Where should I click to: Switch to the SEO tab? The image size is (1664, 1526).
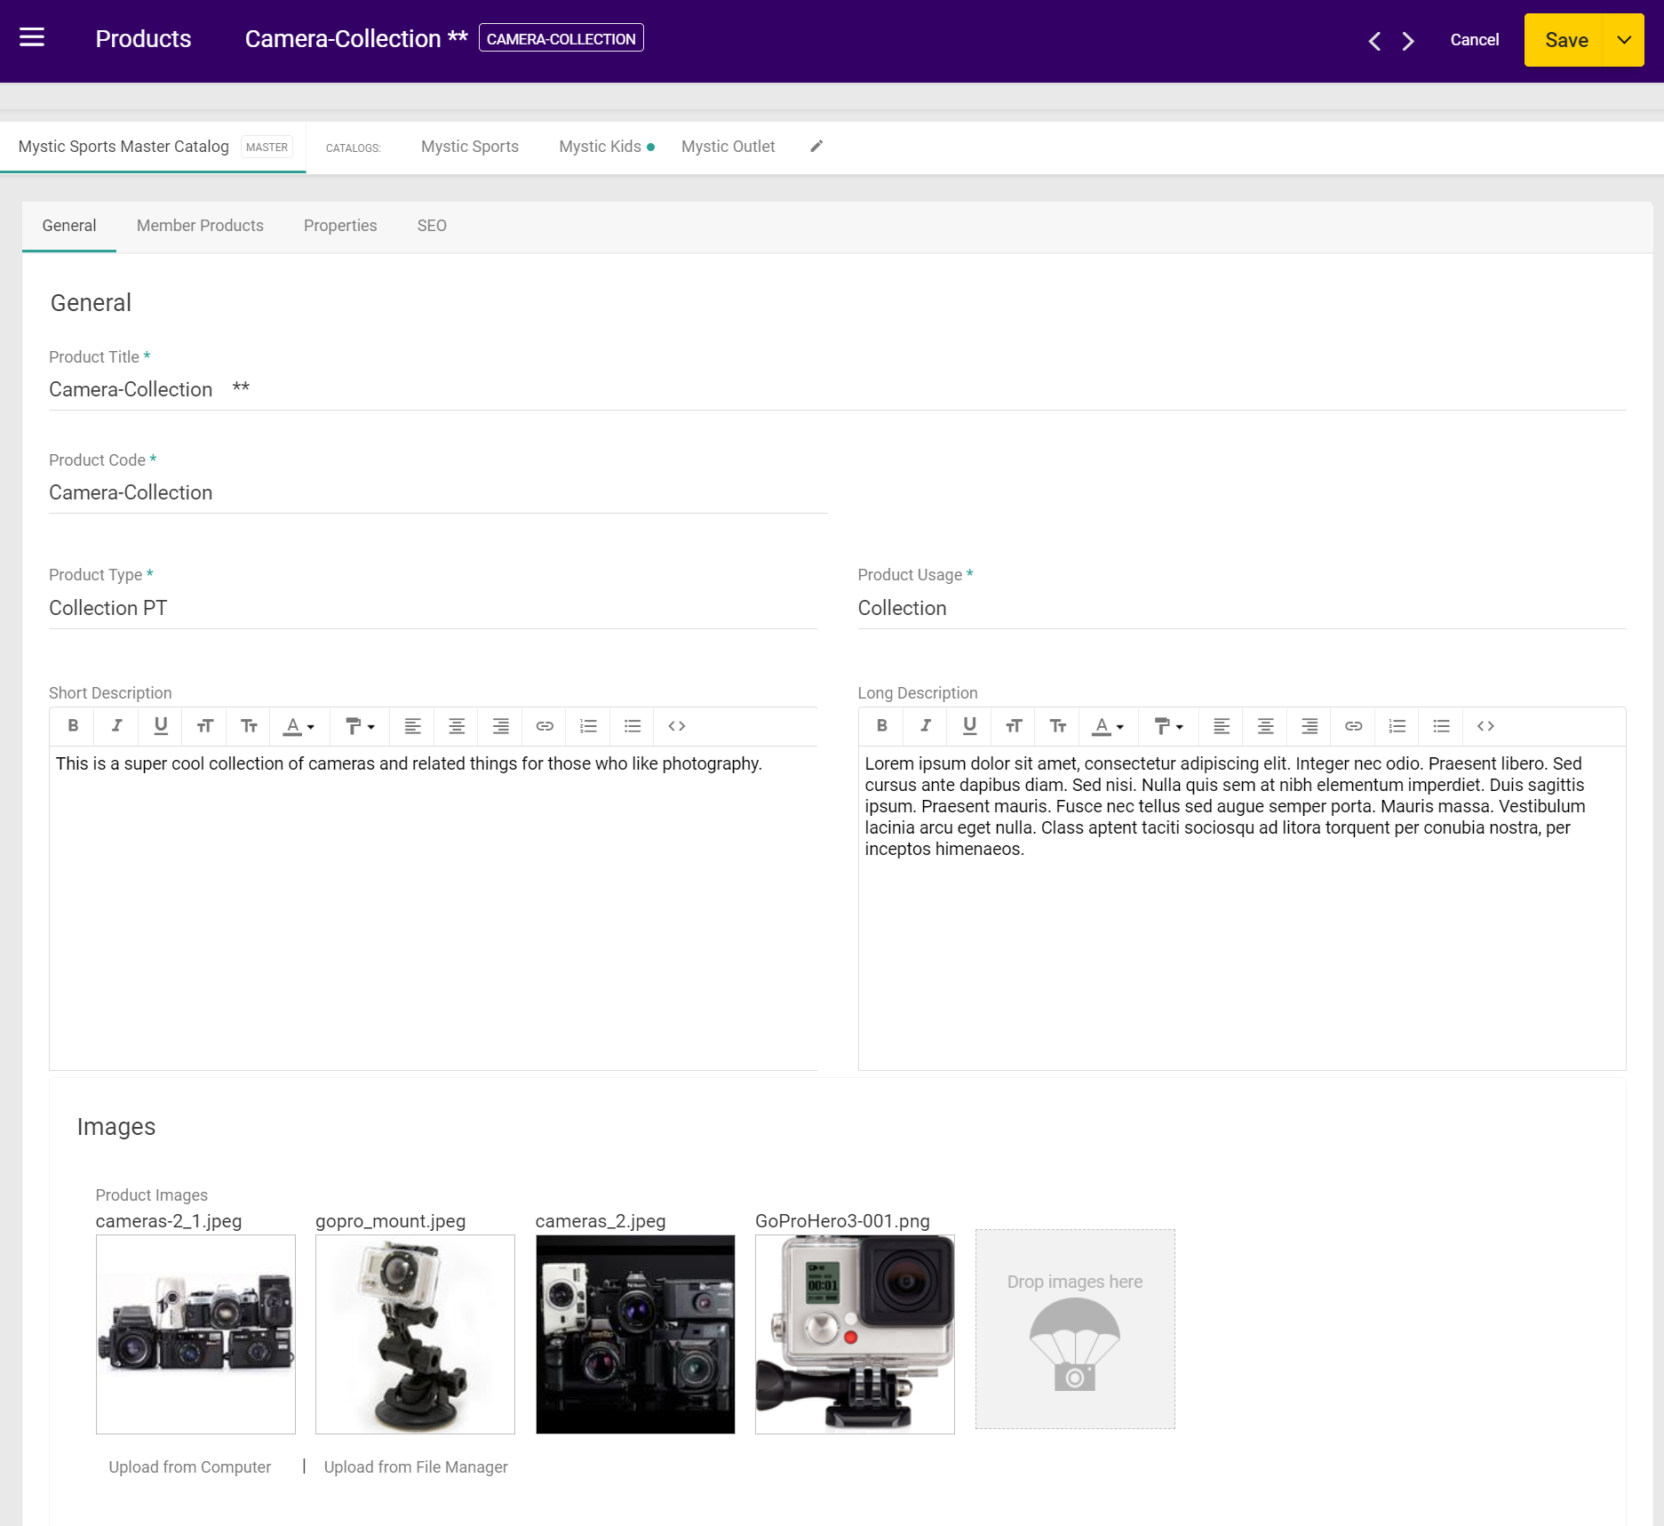tap(432, 226)
